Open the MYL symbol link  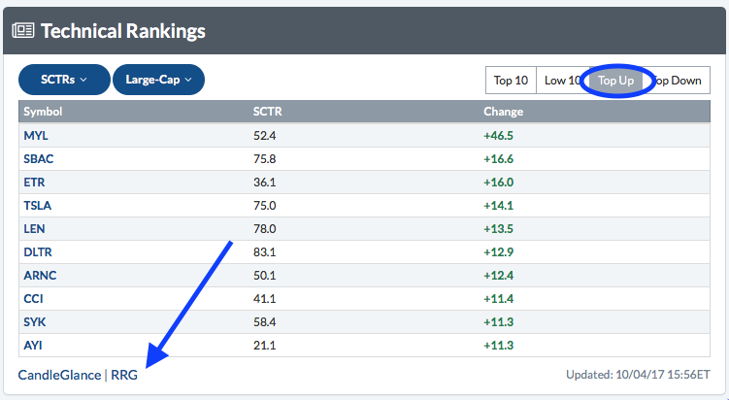tap(36, 135)
